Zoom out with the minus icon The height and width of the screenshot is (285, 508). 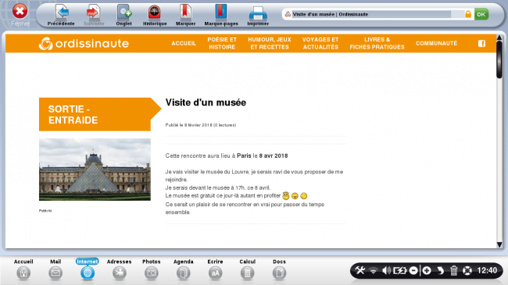tap(413, 270)
